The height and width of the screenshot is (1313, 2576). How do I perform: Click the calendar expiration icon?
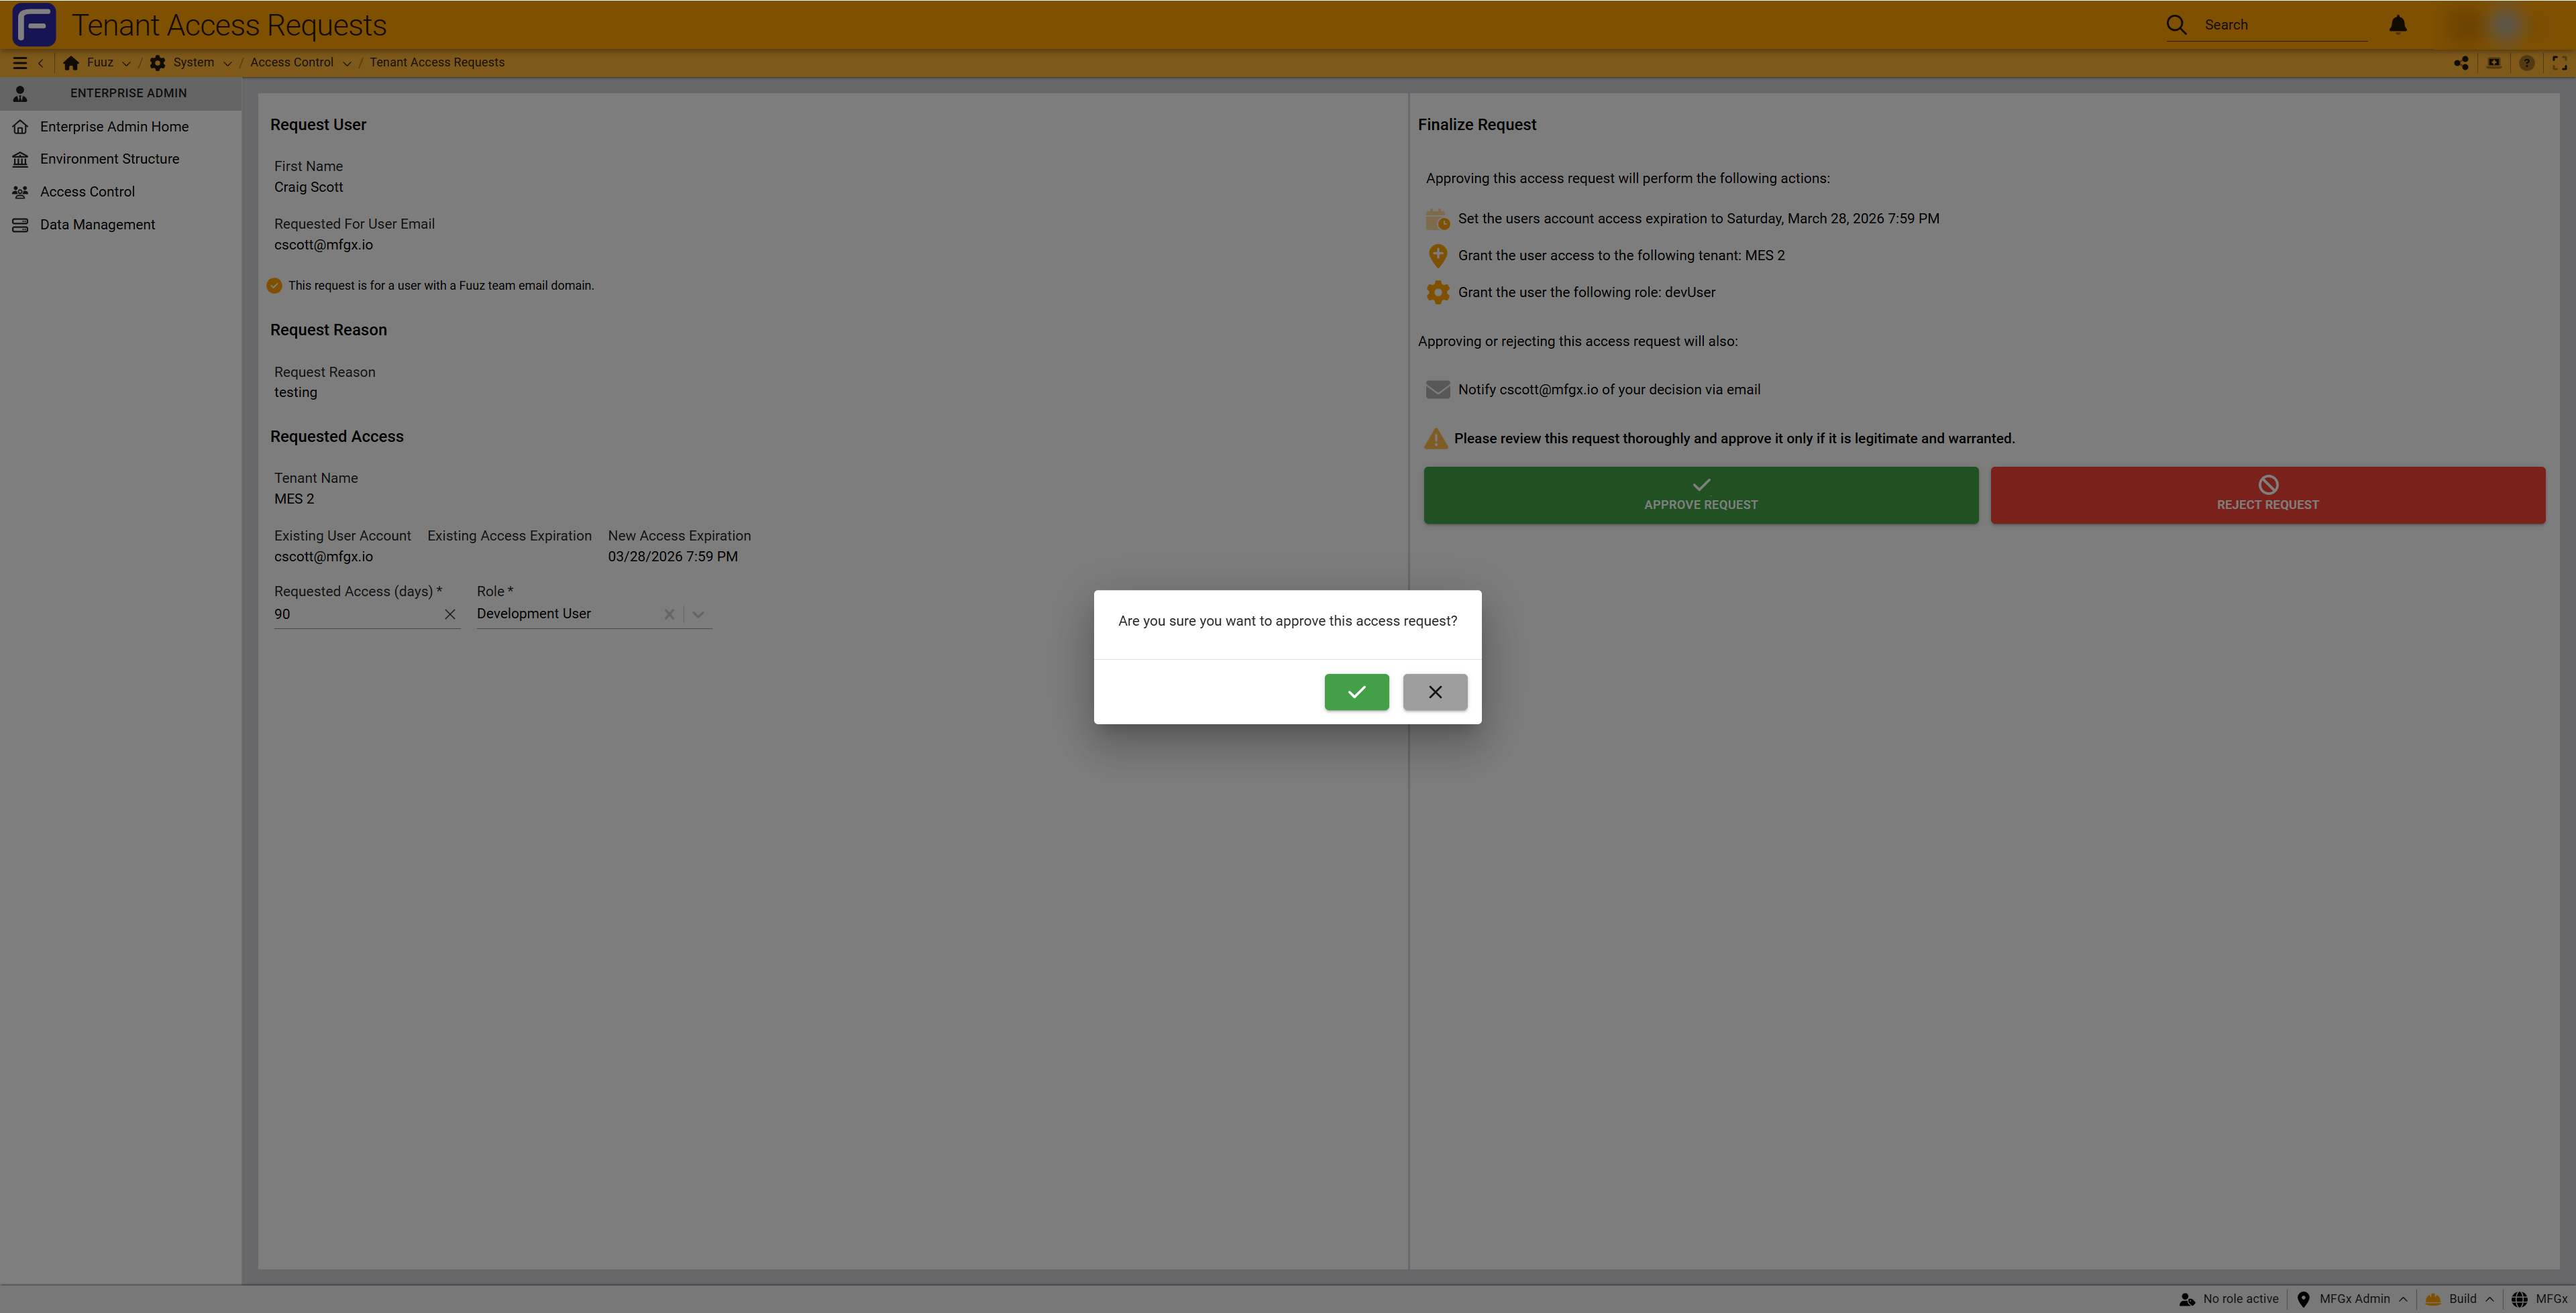coord(1438,218)
